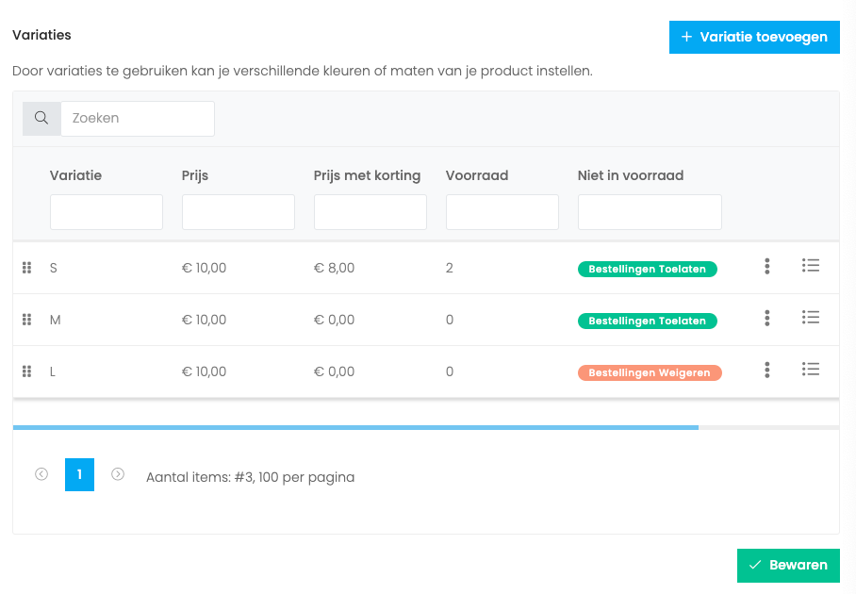Go to next page arrow
Screen dimensions: 856x594
click(118, 474)
